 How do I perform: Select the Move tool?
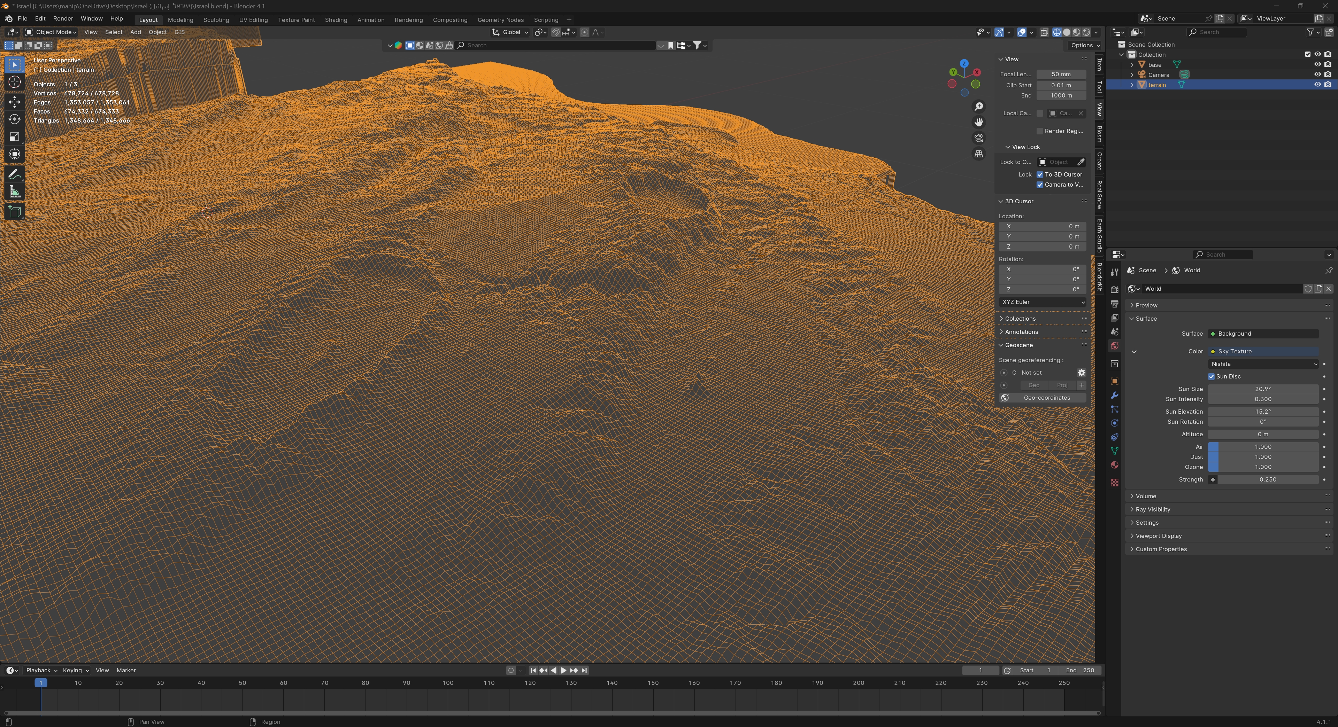[15, 102]
